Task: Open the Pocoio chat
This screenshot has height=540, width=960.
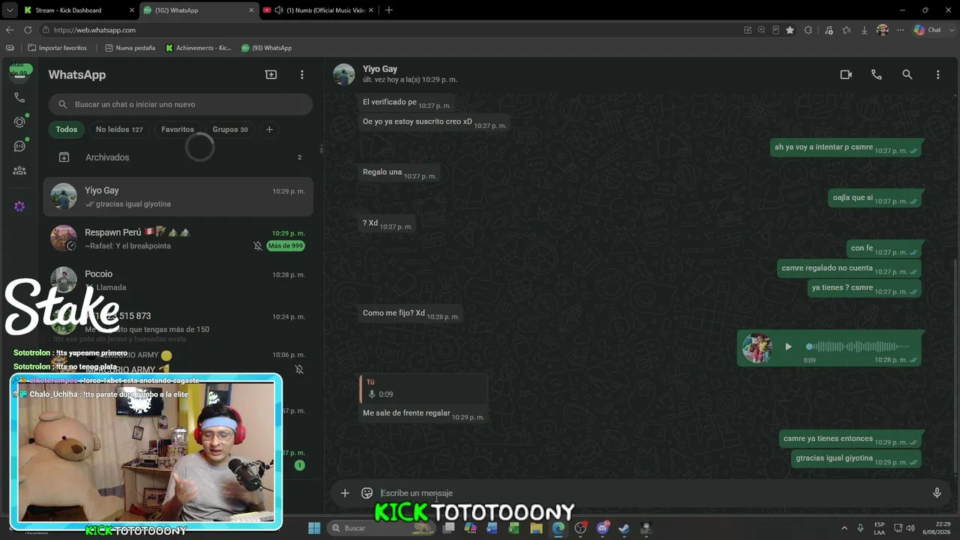Action: [x=178, y=280]
